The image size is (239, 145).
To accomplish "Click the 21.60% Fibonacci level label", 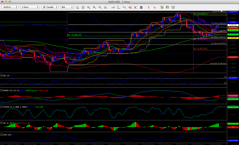I will (219, 23).
